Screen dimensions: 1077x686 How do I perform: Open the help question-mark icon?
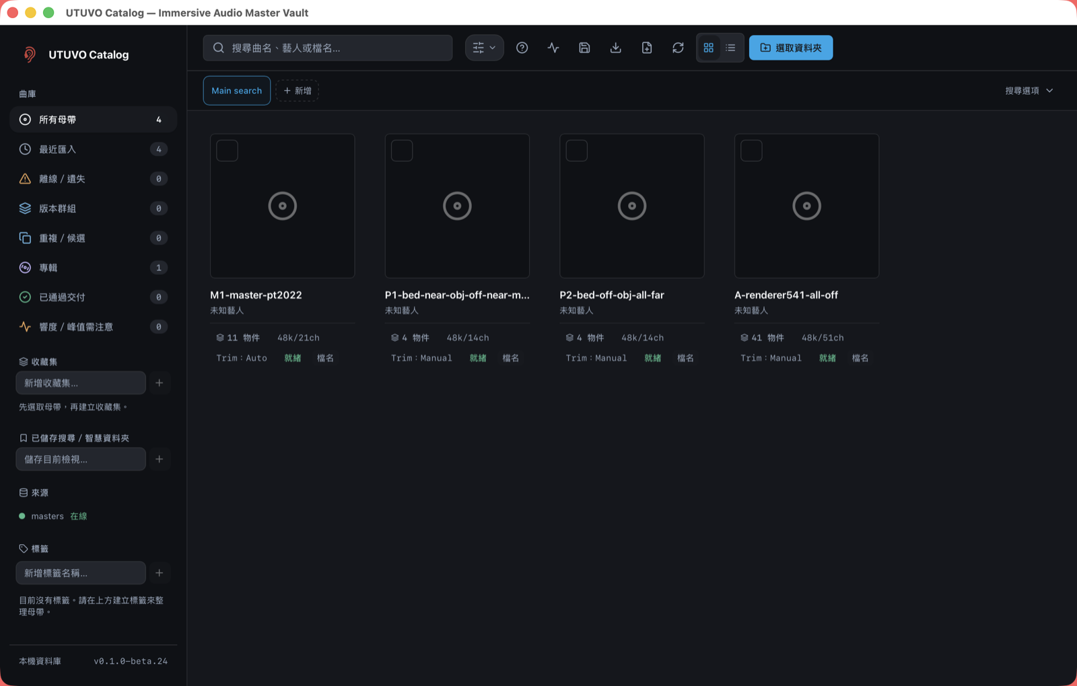click(522, 48)
